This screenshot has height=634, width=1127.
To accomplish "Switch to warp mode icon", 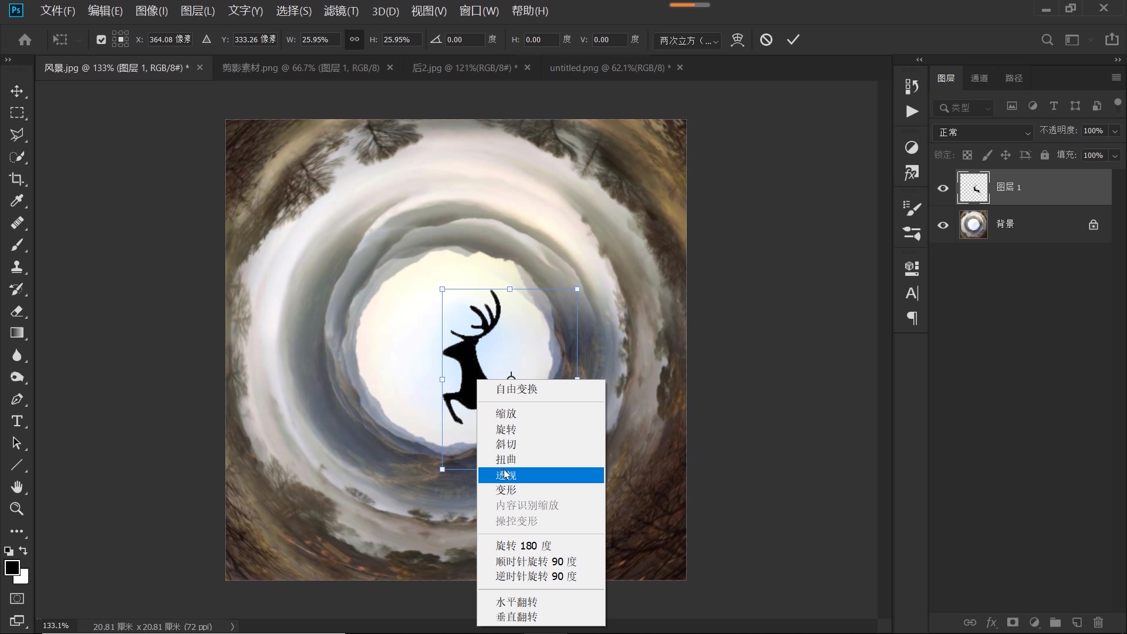I will (737, 39).
